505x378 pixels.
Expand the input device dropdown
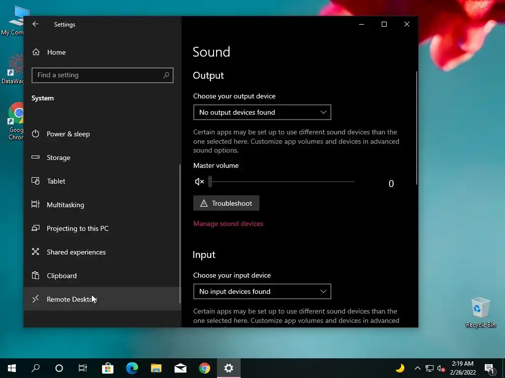(262, 291)
